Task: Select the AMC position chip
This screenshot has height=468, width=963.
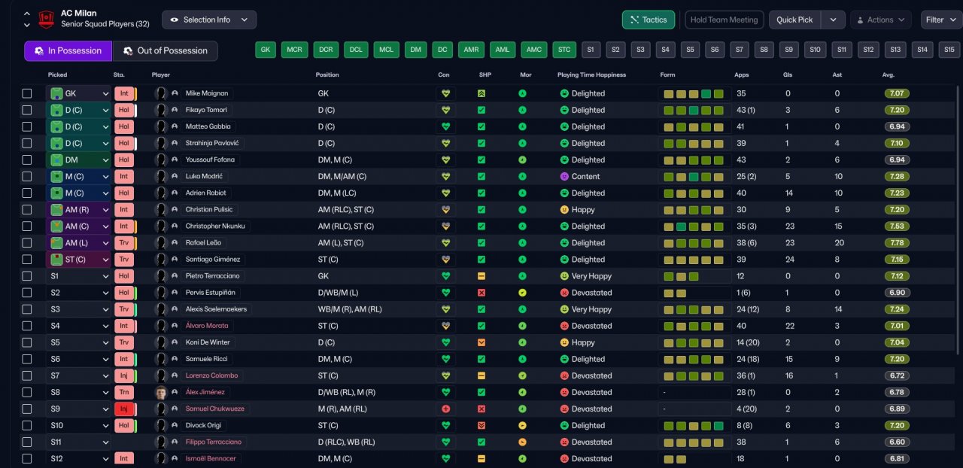Action: coord(534,50)
